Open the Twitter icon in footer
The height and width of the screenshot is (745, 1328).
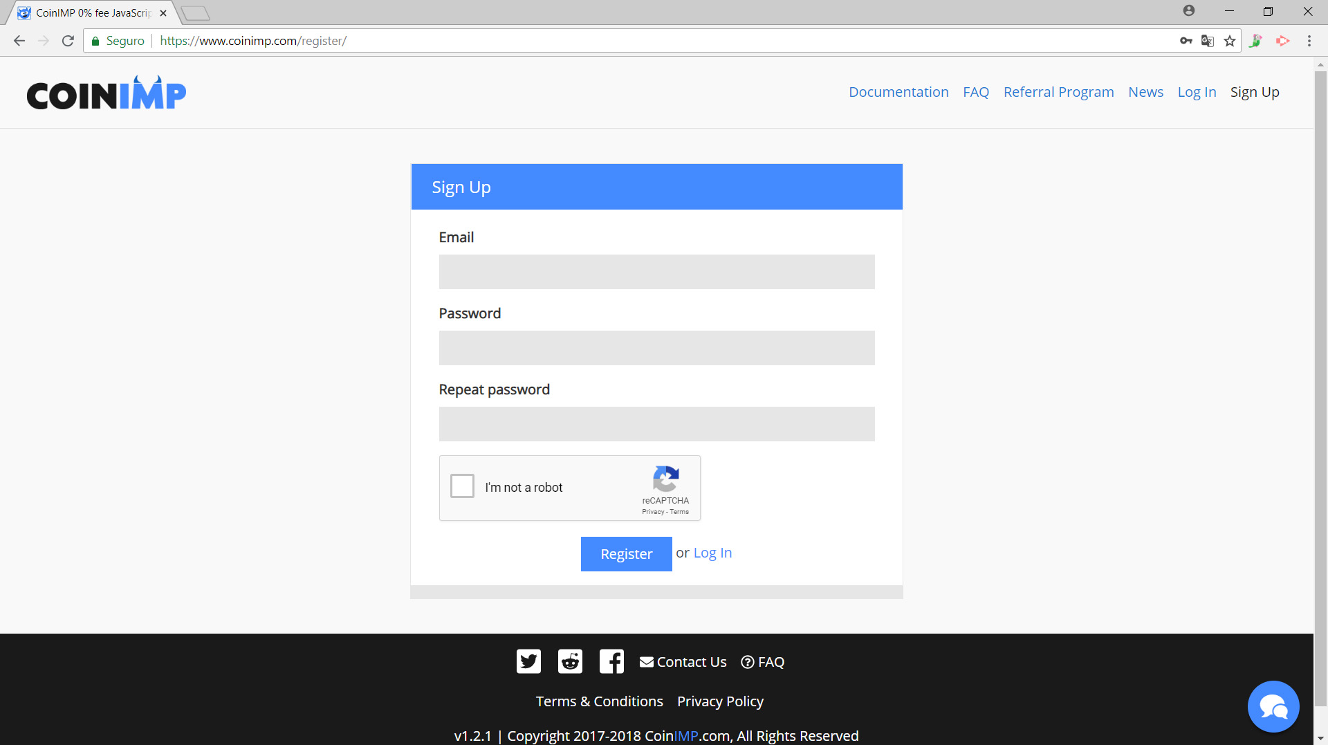click(528, 661)
